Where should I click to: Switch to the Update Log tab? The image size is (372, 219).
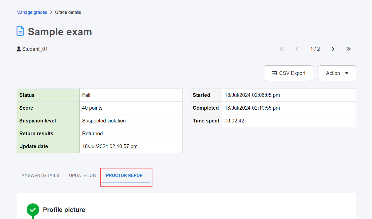coord(82,176)
